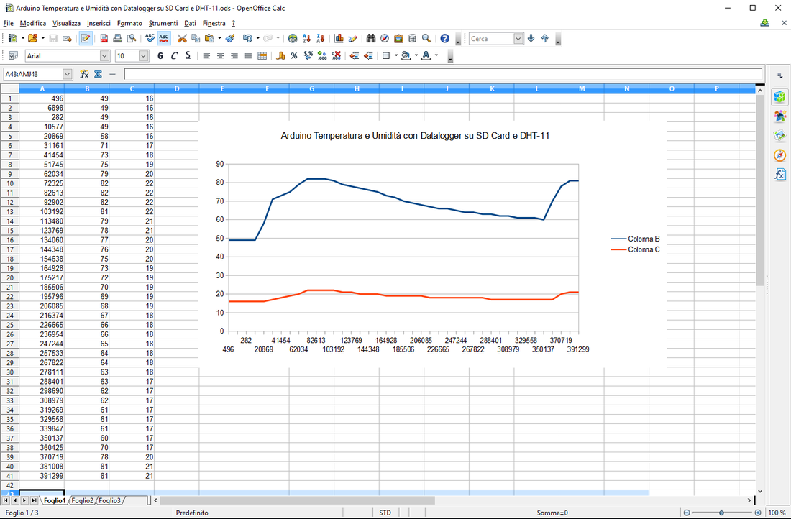
Task: Switch to Foglio2 sheet tab
Action: (82, 500)
